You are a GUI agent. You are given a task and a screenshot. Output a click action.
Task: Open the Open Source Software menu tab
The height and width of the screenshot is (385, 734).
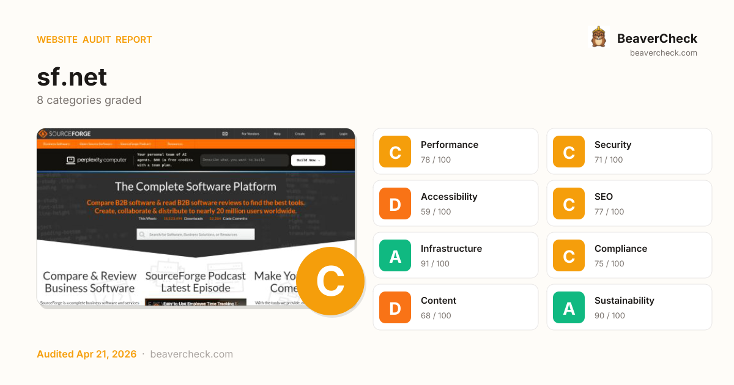96,144
